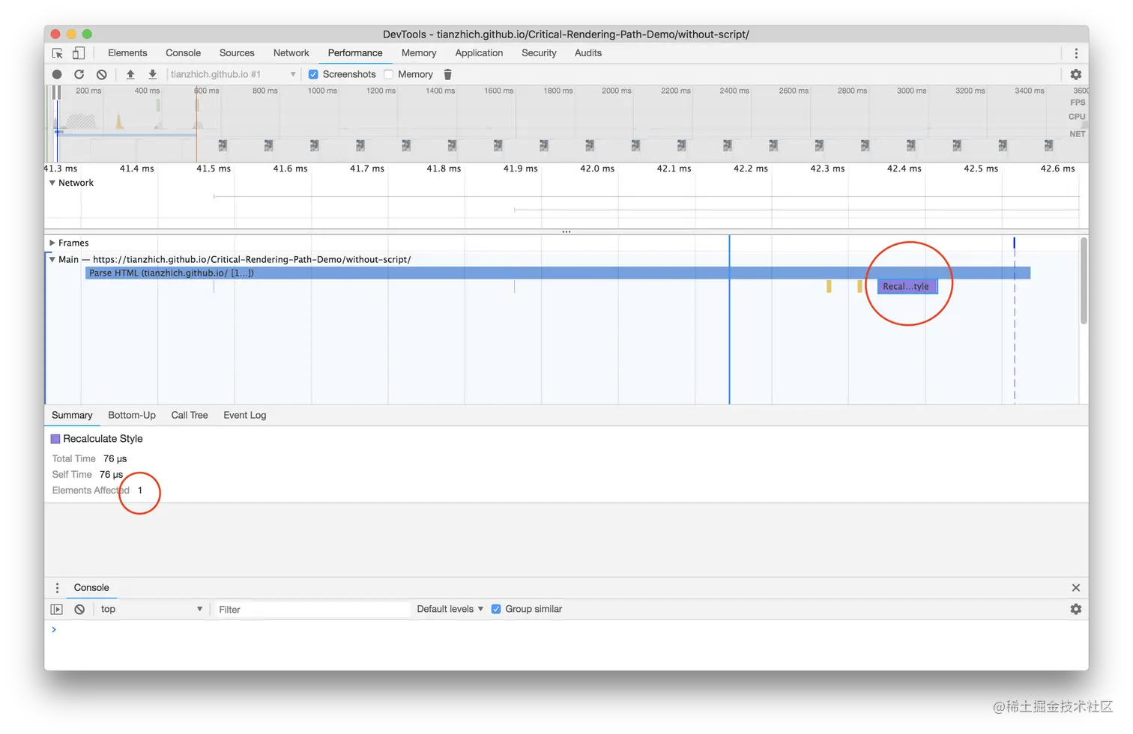Screen dimensions: 1133x734
Task: Open Console settings gear icon
Action: click(1076, 610)
